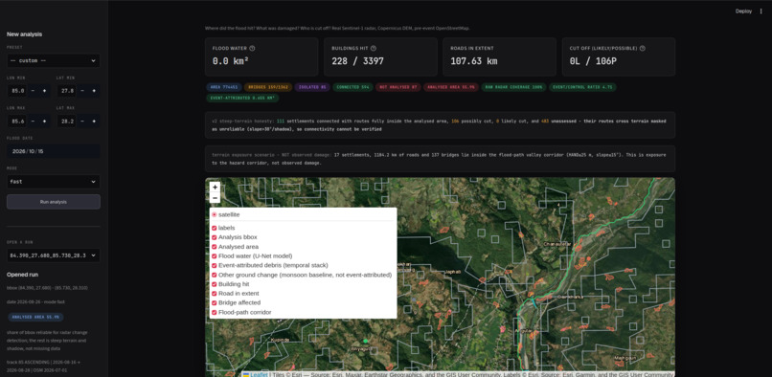This screenshot has width=772, height=377.
Task: Uncheck the Bridge affected layer
Action: point(215,302)
